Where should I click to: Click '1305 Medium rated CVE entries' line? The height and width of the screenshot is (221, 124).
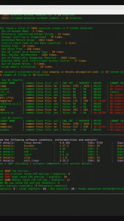[x=35, y=180]
